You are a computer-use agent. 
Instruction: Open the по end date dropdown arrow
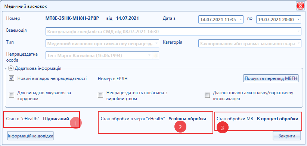click(298, 19)
